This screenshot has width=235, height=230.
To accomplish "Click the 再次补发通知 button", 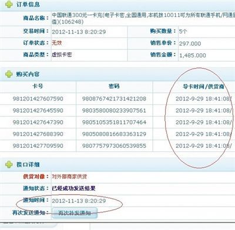I will click(75, 213).
